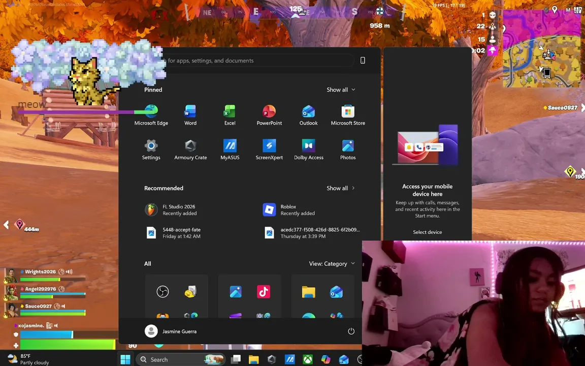Open Copilot icon on the taskbar
Viewport: 585px width, 366px height.
pyautogui.click(x=326, y=359)
